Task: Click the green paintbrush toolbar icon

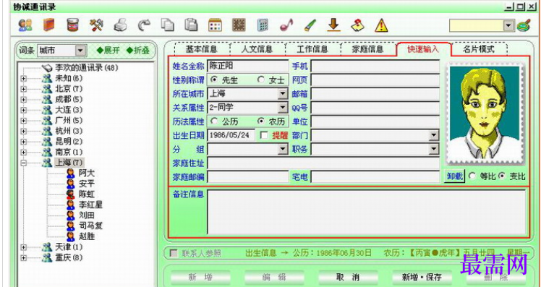Action: [x=310, y=25]
